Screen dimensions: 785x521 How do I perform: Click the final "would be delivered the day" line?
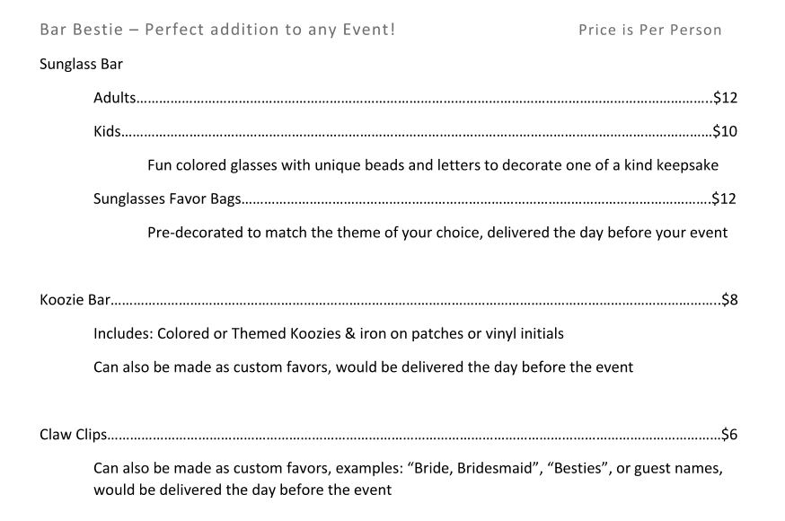[243, 490]
